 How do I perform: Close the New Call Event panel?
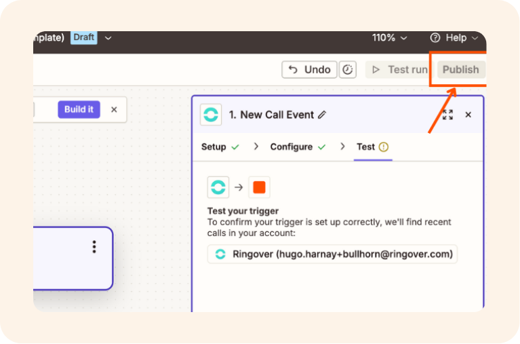468,115
